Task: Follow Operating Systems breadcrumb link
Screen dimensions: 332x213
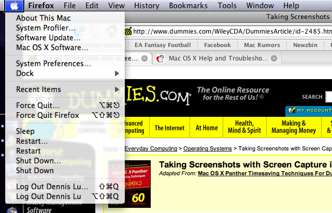Action: click(208, 148)
